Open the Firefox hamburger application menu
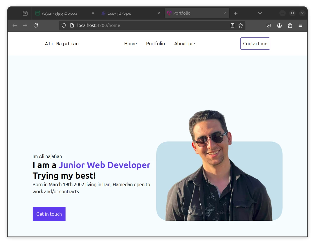The width and height of the screenshot is (315, 245). pos(300,25)
